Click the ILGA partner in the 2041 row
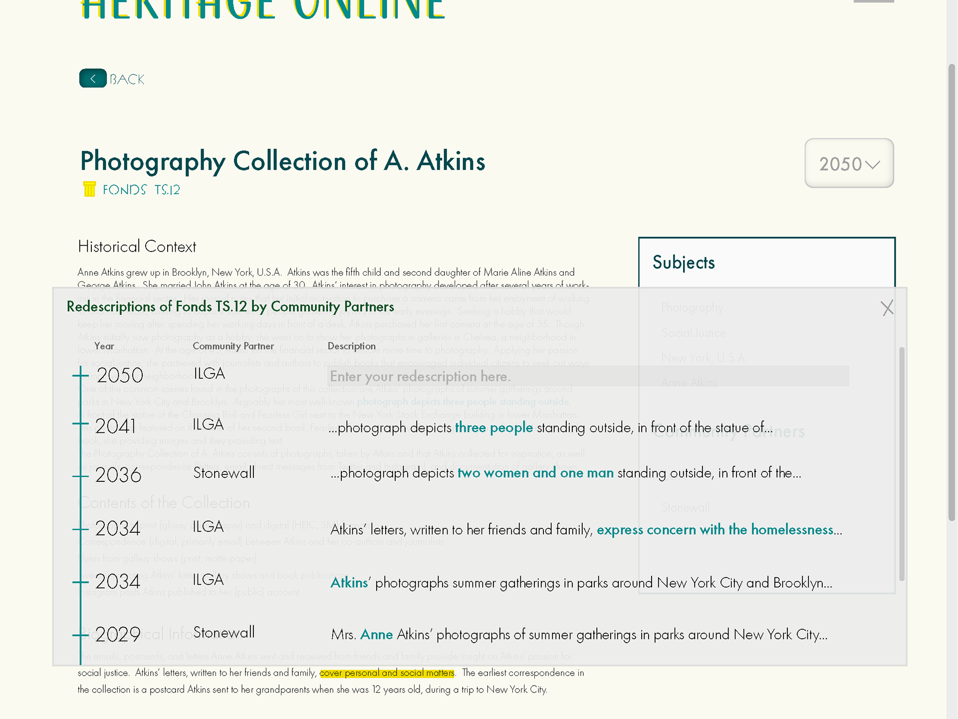Screen dimensions: 958x719 pyautogui.click(x=209, y=424)
